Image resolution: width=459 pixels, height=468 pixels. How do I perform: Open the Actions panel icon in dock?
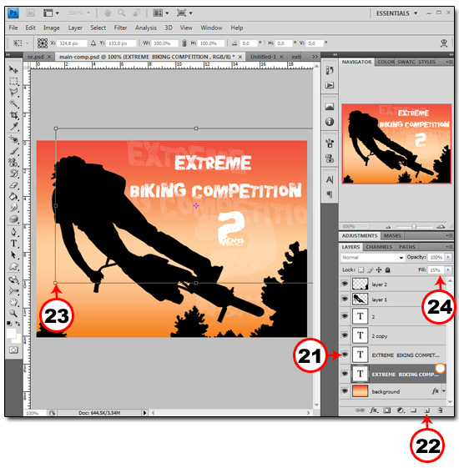(330, 85)
